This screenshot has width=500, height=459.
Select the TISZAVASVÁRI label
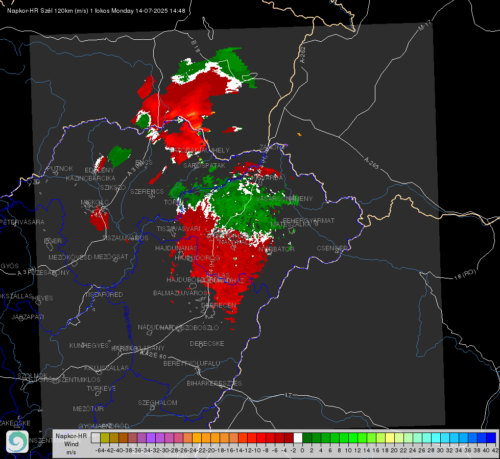tap(178, 228)
